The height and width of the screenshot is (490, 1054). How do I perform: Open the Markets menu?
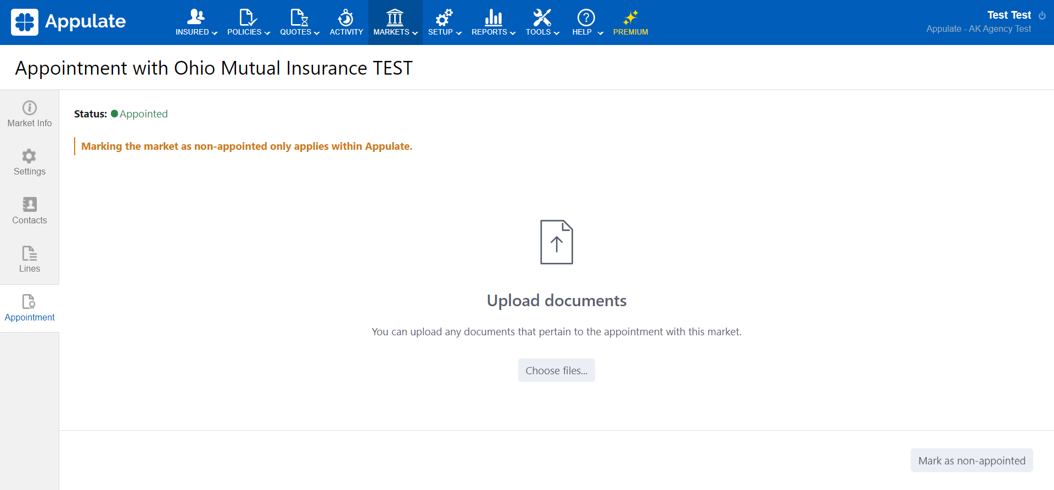(x=395, y=23)
